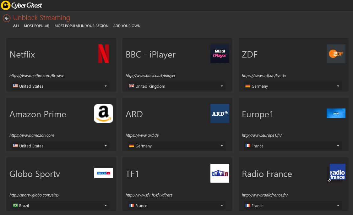Click France label in TF1 card

141,206
